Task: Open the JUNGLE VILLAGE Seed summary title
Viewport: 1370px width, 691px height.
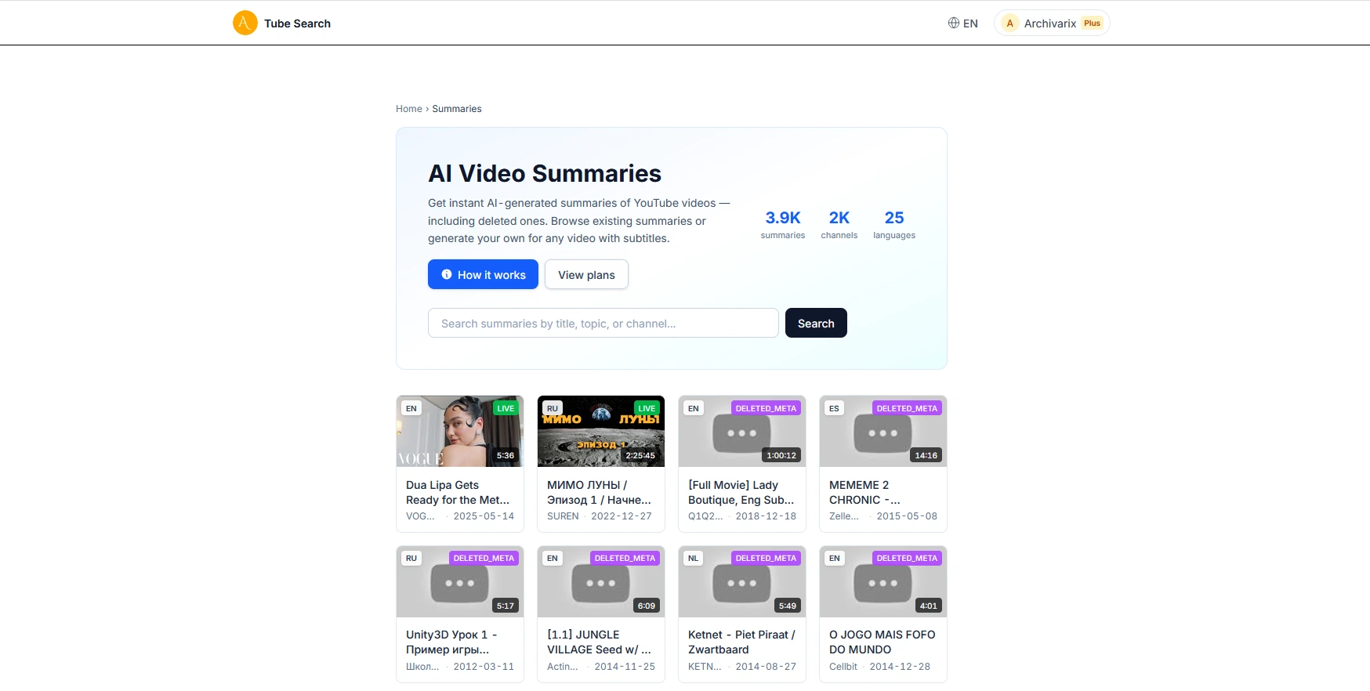Action: tap(600, 642)
